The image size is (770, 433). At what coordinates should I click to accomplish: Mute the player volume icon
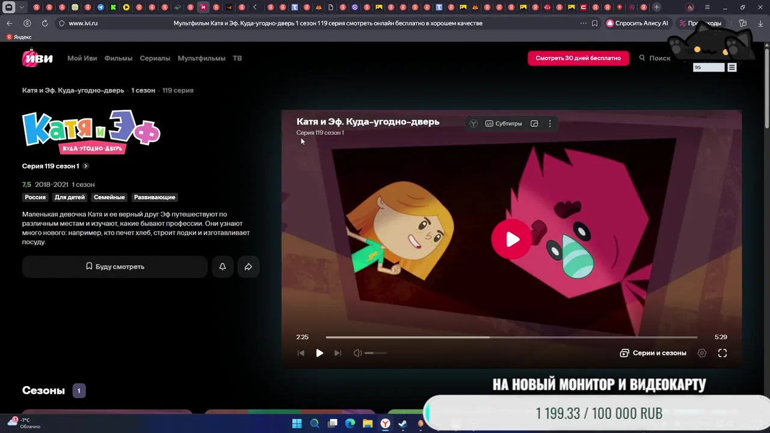tap(357, 353)
